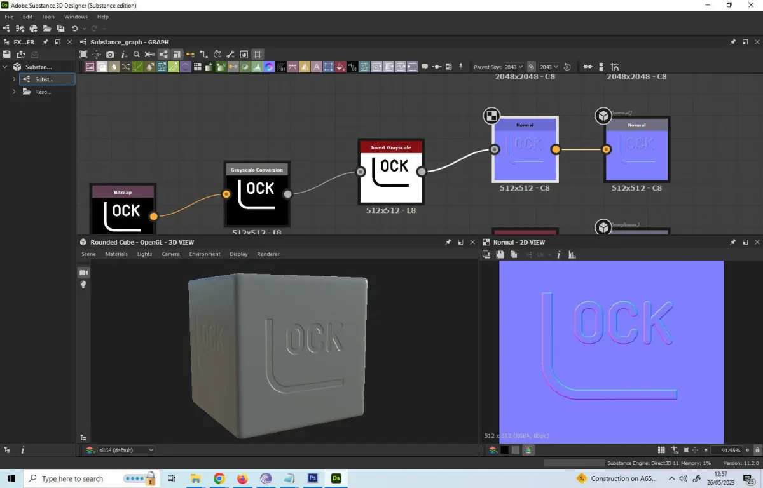Add an HSL color wheel node from toolbar
Screen dimensions: 763x488
tap(269, 67)
